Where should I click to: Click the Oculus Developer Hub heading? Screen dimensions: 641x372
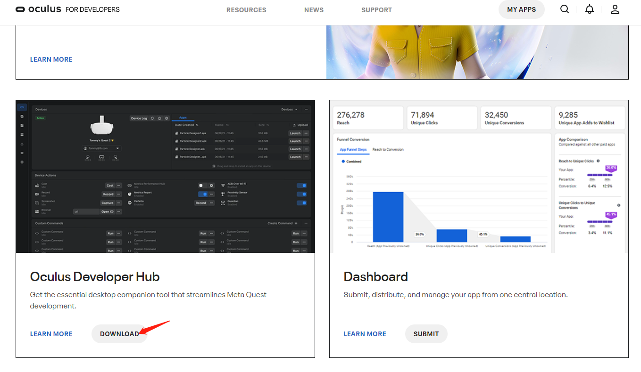point(95,276)
